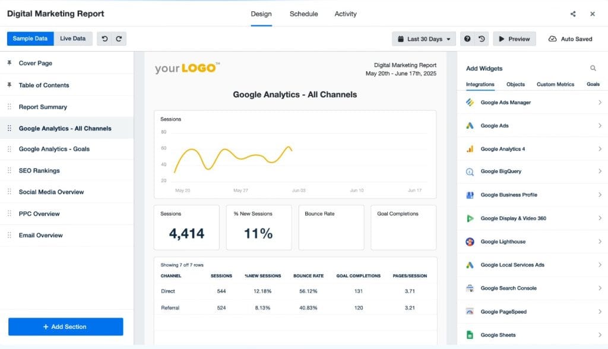The image size is (608, 349).
Task: Expand the Google Analytics 4 chevron
Action: pos(600,149)
